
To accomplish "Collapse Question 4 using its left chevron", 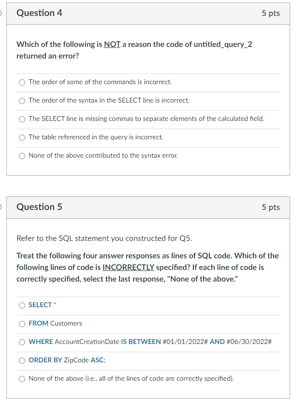I will pyautogui.click(x=2, y=13).
